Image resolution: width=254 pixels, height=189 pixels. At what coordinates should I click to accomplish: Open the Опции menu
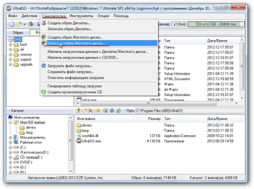click(x=103, y=16)
